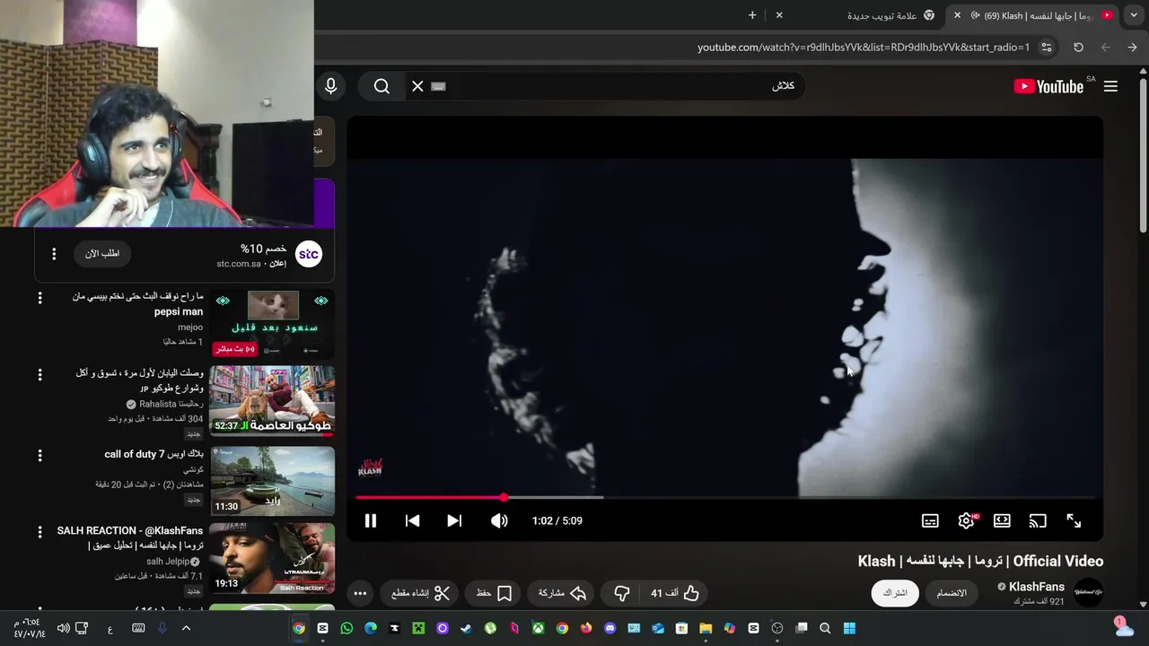
Task: Open stc ad options menu
Action: (54, 254)
